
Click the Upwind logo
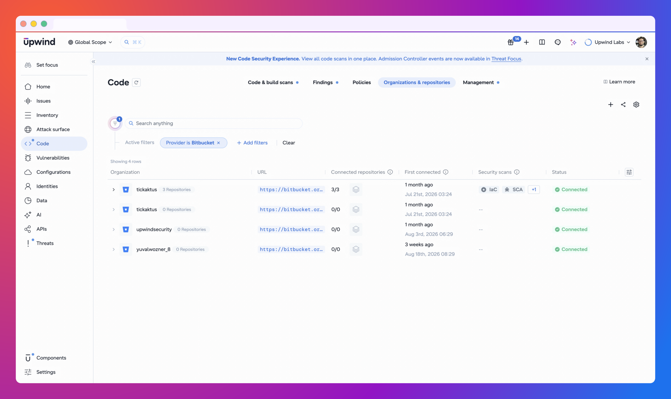click(39, 42)
